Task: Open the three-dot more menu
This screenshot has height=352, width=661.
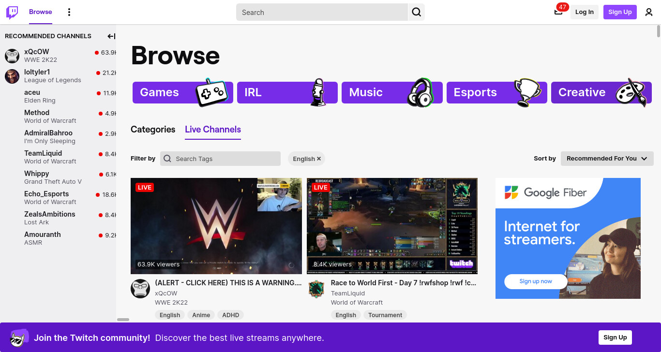Action: pos(69,12)
